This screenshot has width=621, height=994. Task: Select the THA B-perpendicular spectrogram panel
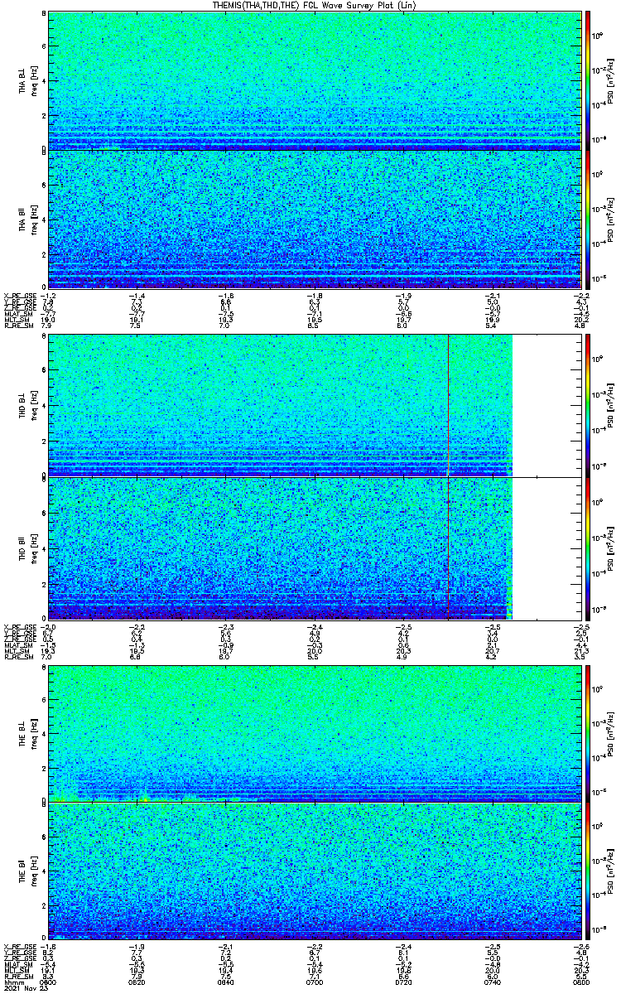click(x=315, y=80)
